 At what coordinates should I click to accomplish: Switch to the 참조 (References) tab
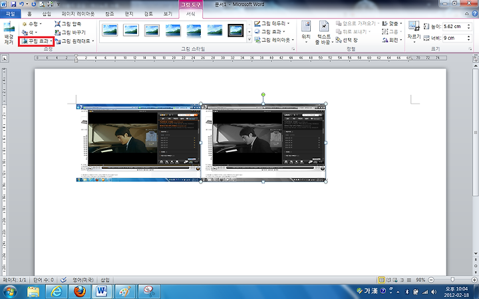(109, 14)
